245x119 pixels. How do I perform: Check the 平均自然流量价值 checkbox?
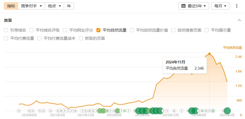(x=132, y=30)
